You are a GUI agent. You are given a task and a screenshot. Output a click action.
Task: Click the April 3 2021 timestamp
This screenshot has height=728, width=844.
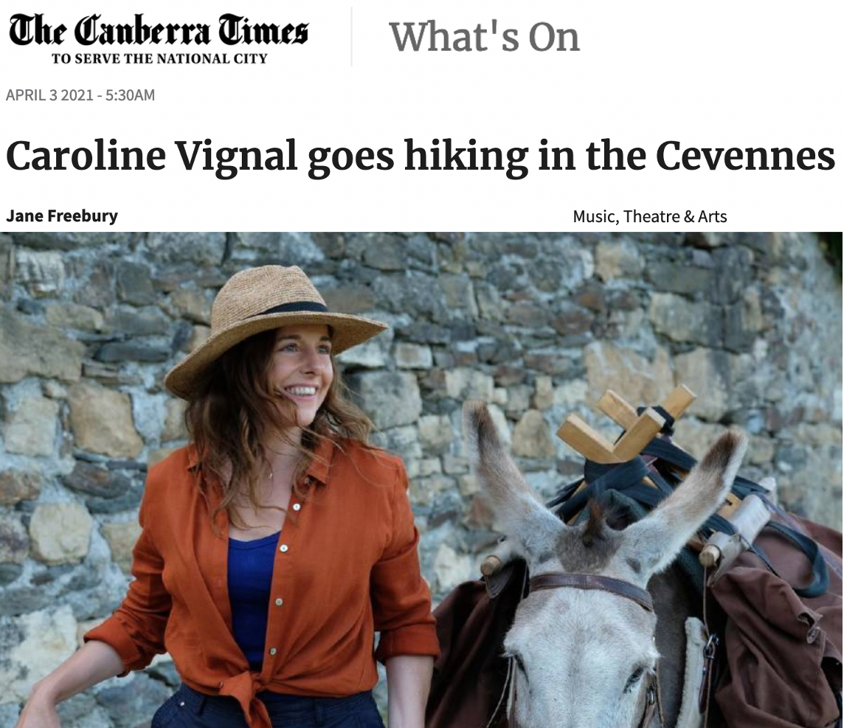coord(80,95)
